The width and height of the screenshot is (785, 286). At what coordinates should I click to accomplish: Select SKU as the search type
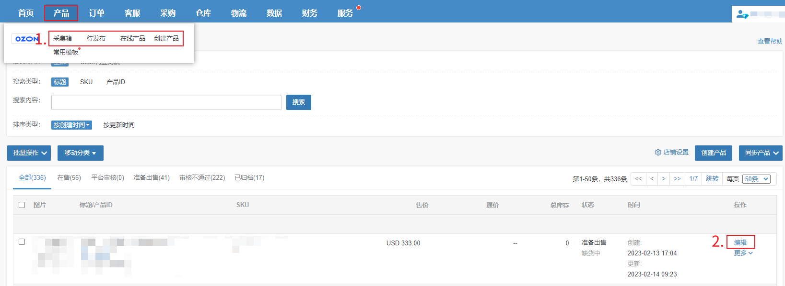(86, 82)
